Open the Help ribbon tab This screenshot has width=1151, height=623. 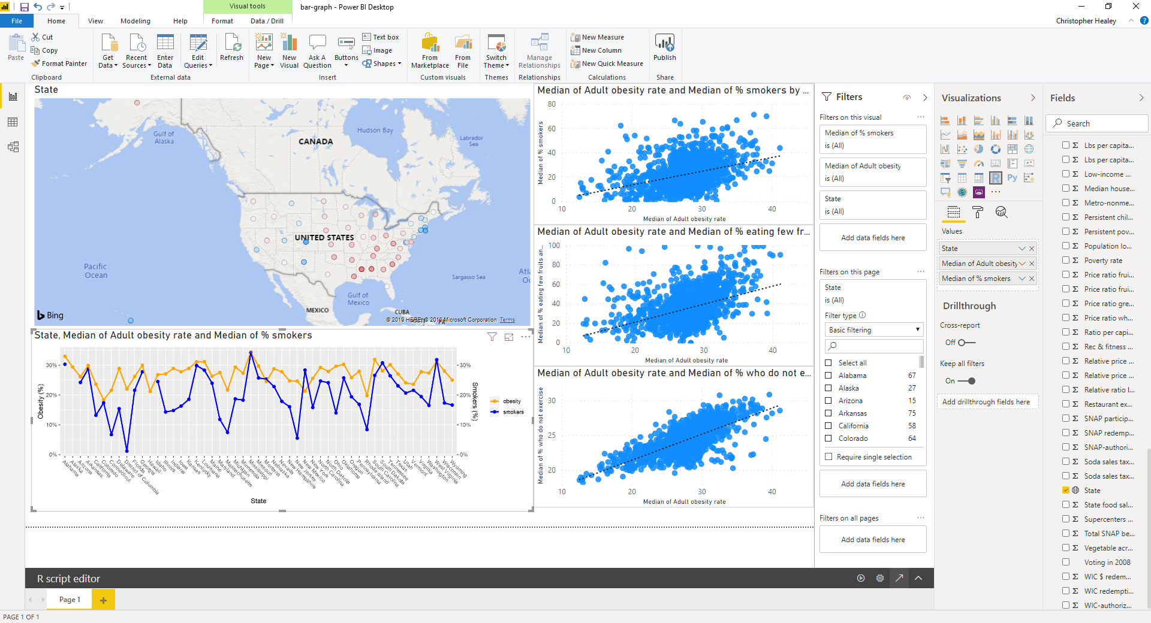point(180,21)
